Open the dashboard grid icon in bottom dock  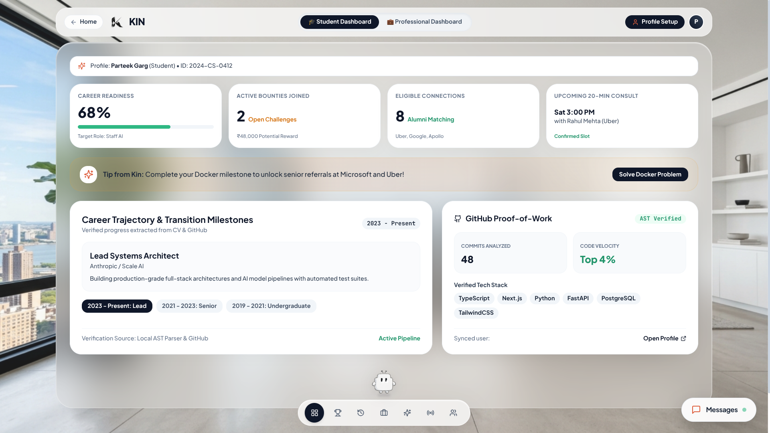pyautogui.click(x=314, y=413)
